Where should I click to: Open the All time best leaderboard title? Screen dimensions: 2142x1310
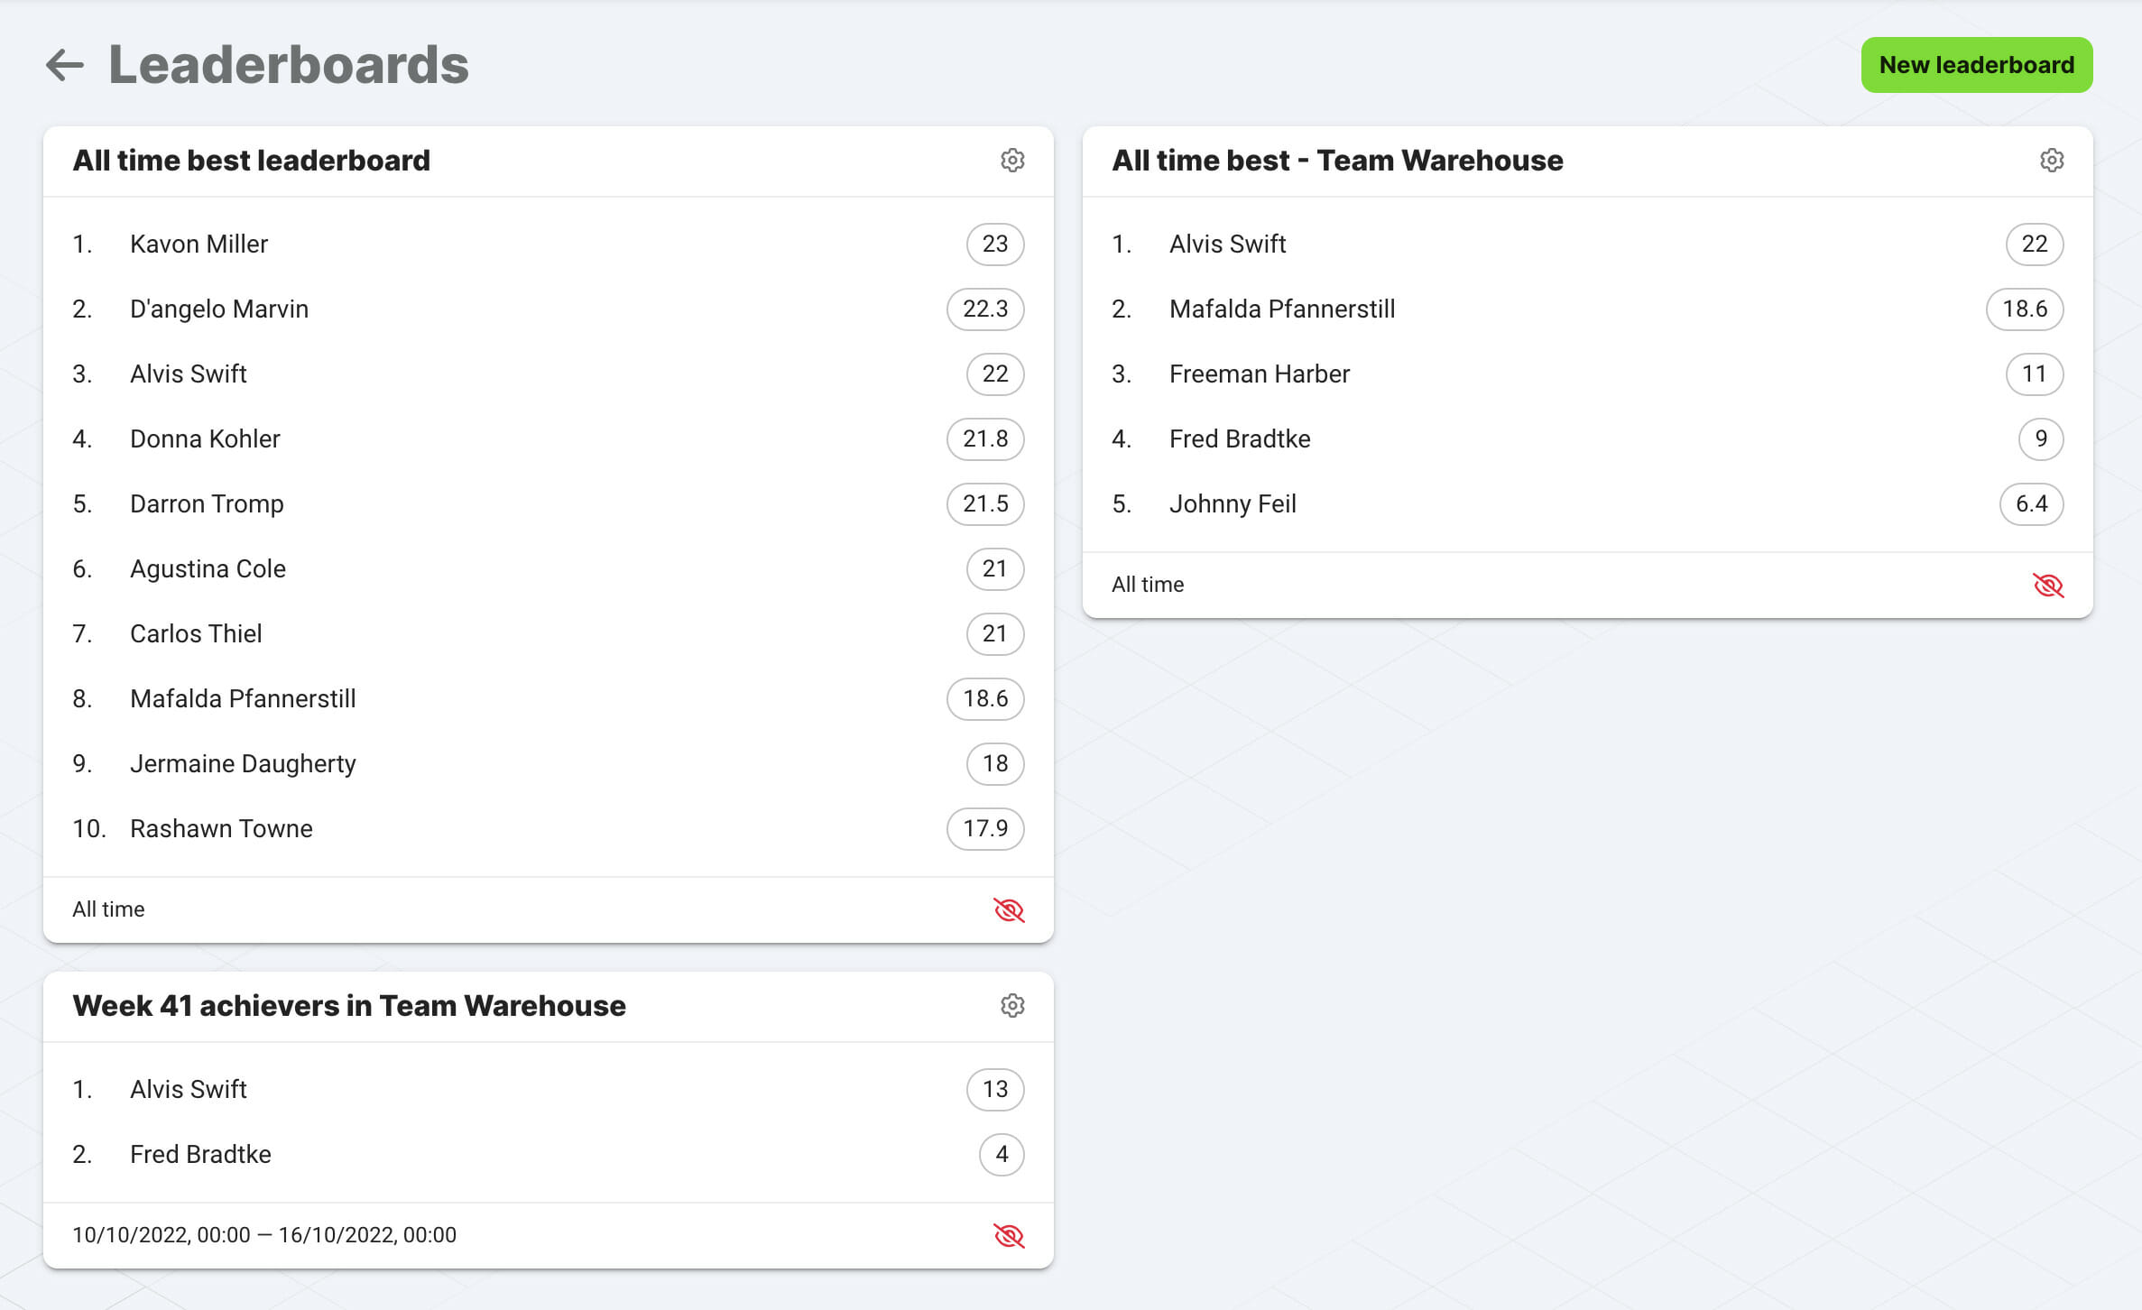pos(252,160)
